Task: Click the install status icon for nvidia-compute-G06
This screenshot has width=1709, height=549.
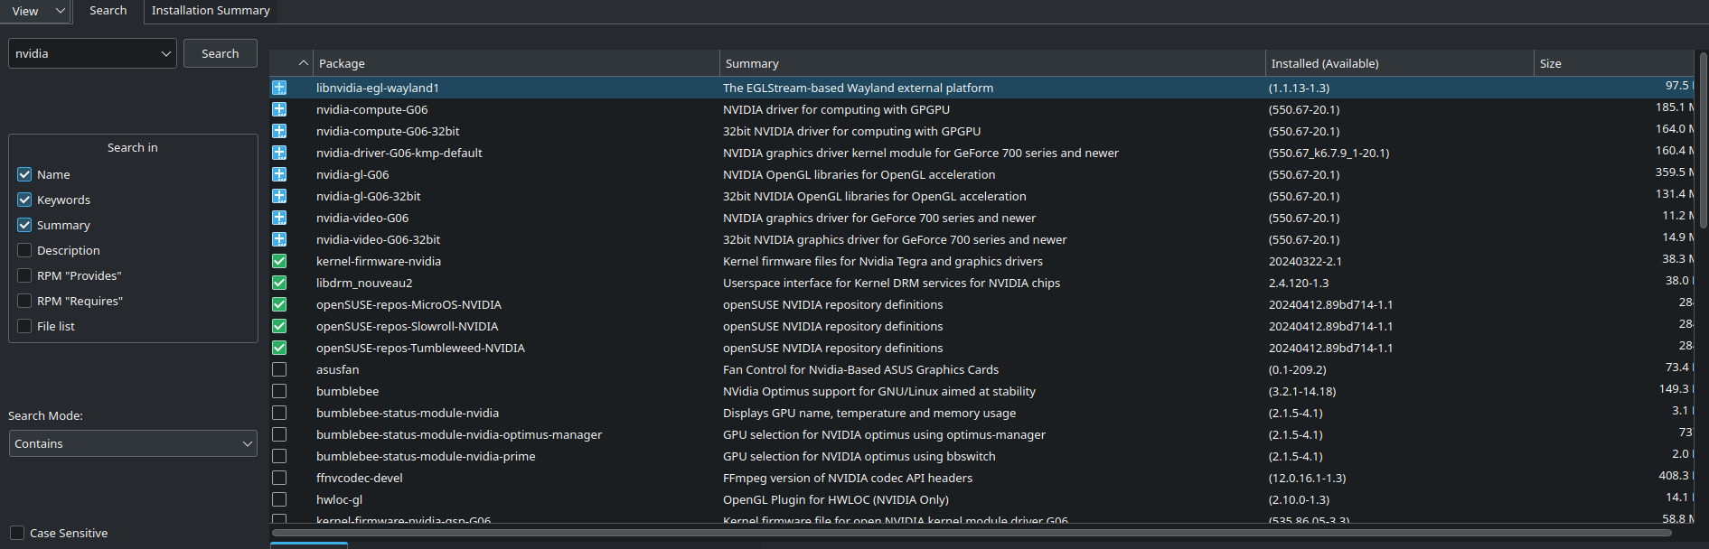Action: click(279, 109)
